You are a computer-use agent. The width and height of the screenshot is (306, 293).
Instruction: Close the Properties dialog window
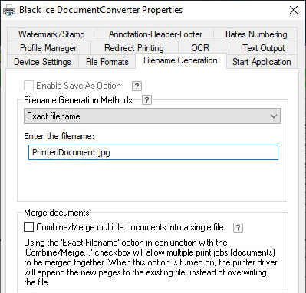coord(294,10)
